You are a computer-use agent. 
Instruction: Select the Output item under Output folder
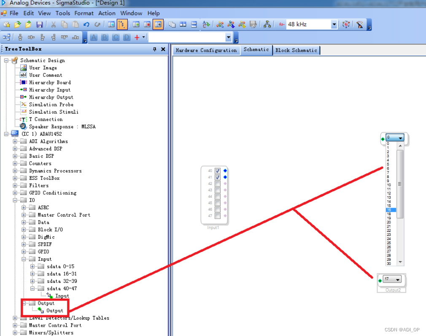coord(54,310)
